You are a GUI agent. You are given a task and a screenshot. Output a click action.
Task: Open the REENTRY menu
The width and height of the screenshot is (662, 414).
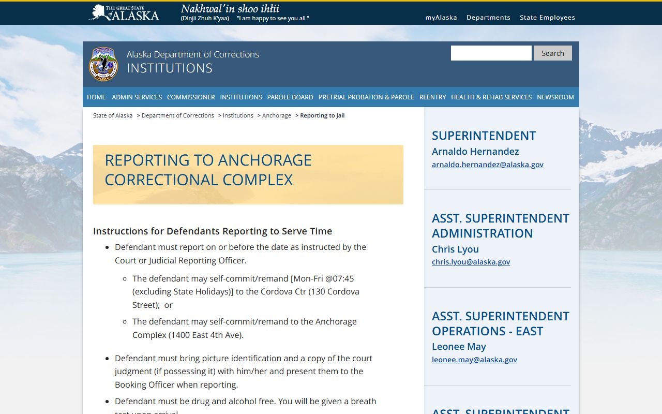tap(432, 97)
